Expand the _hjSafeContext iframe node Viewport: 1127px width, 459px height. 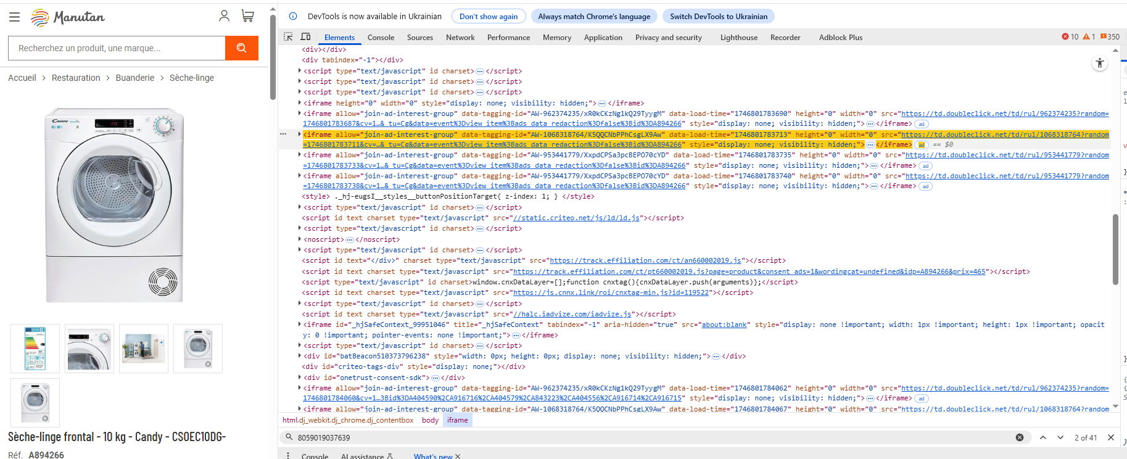(300, 325)
